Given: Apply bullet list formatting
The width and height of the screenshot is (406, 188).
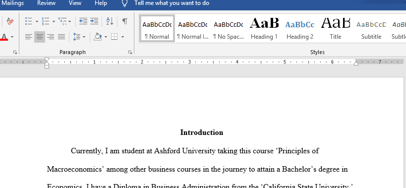Looking at the screenshot, I should pos(28,21).
